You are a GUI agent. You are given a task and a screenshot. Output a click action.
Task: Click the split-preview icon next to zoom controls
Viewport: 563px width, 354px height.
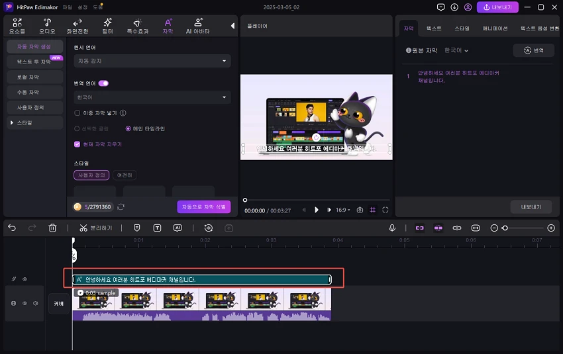pyautogui.click(x=457, y=228)
